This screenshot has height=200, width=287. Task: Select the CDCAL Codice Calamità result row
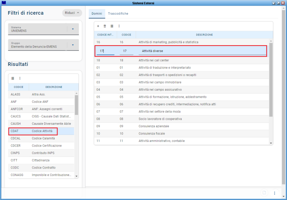pyautogui.click(x=41, y=138)
